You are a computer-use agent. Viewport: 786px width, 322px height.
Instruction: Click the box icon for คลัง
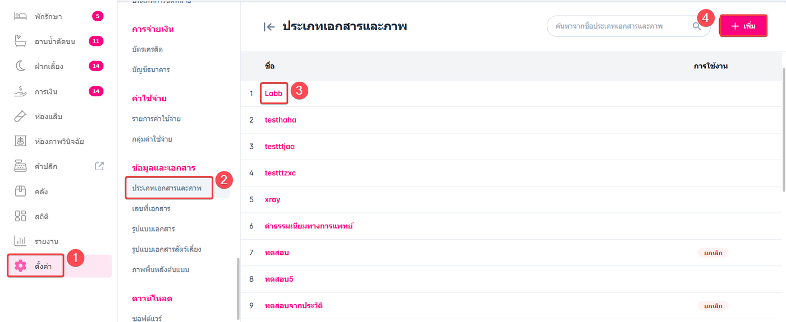(x=21, y=191)
